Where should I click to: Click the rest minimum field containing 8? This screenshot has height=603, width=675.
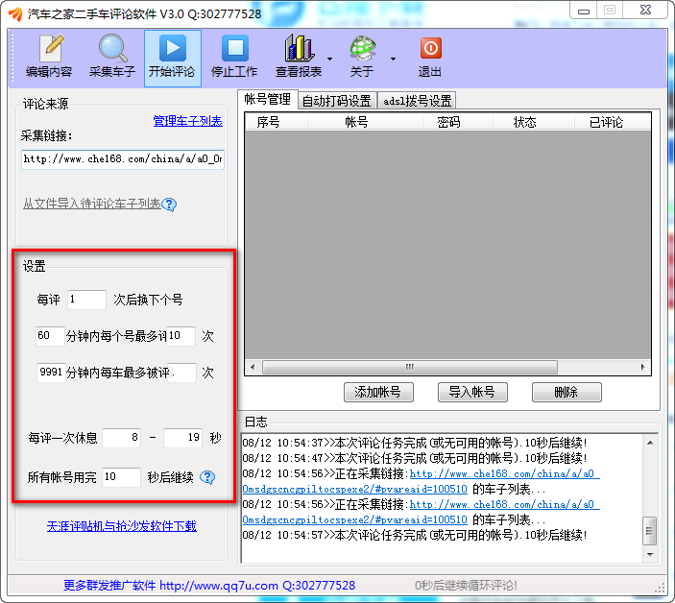[x=121, y=438]
